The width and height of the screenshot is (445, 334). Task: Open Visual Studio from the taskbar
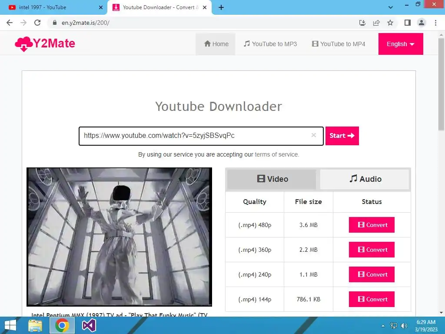pyautogui.click(x=89, y=325)
